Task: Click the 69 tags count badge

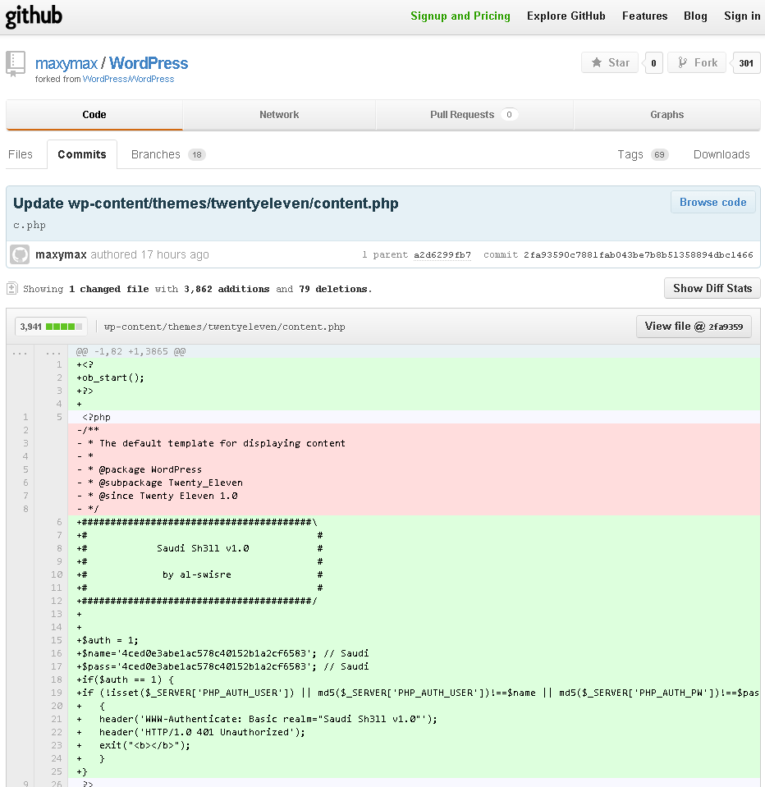Action: [x=660, y=154]
